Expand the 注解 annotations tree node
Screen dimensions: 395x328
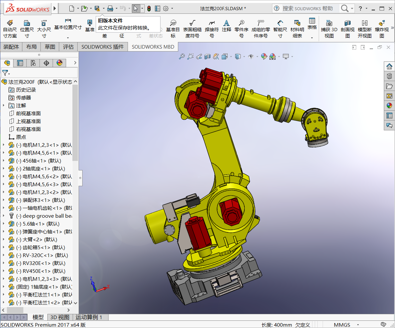click(4, 105)
